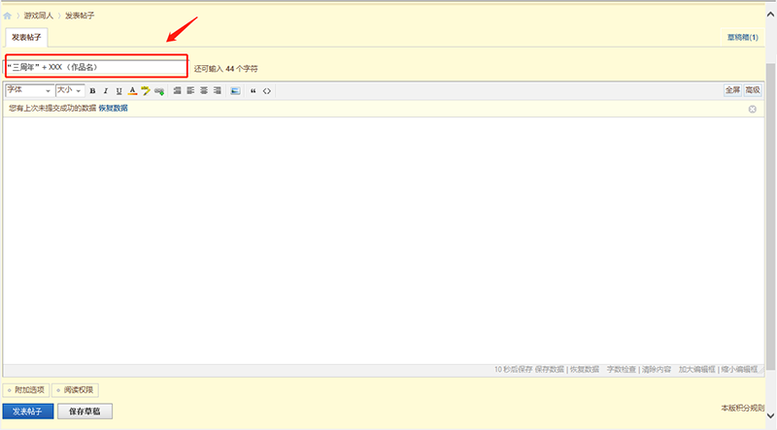Click in the post title field
The height and width of the screenshot is (430, 777).
coord(95,67)
